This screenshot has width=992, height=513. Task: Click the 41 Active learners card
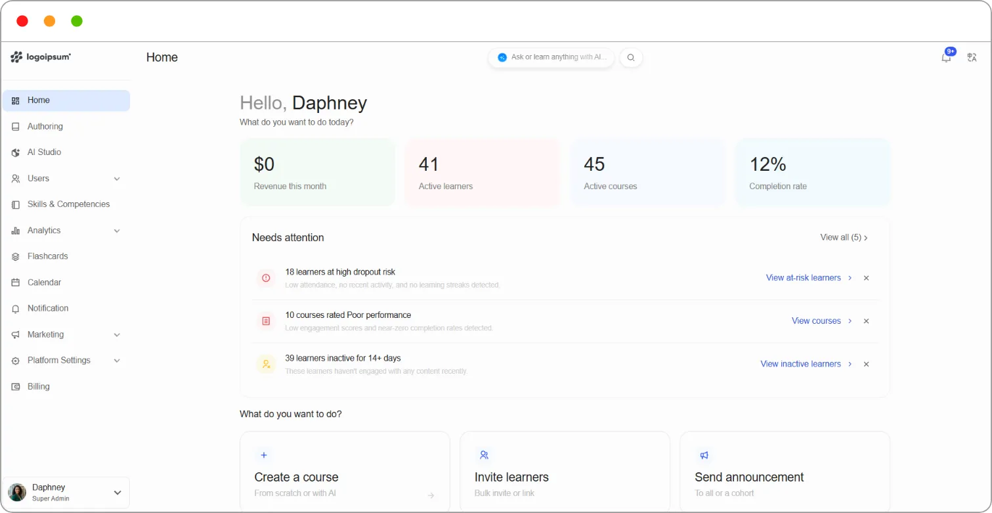coord(483,172)
